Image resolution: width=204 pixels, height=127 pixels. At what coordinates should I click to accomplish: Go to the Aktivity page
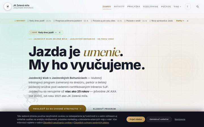point(119,6)
